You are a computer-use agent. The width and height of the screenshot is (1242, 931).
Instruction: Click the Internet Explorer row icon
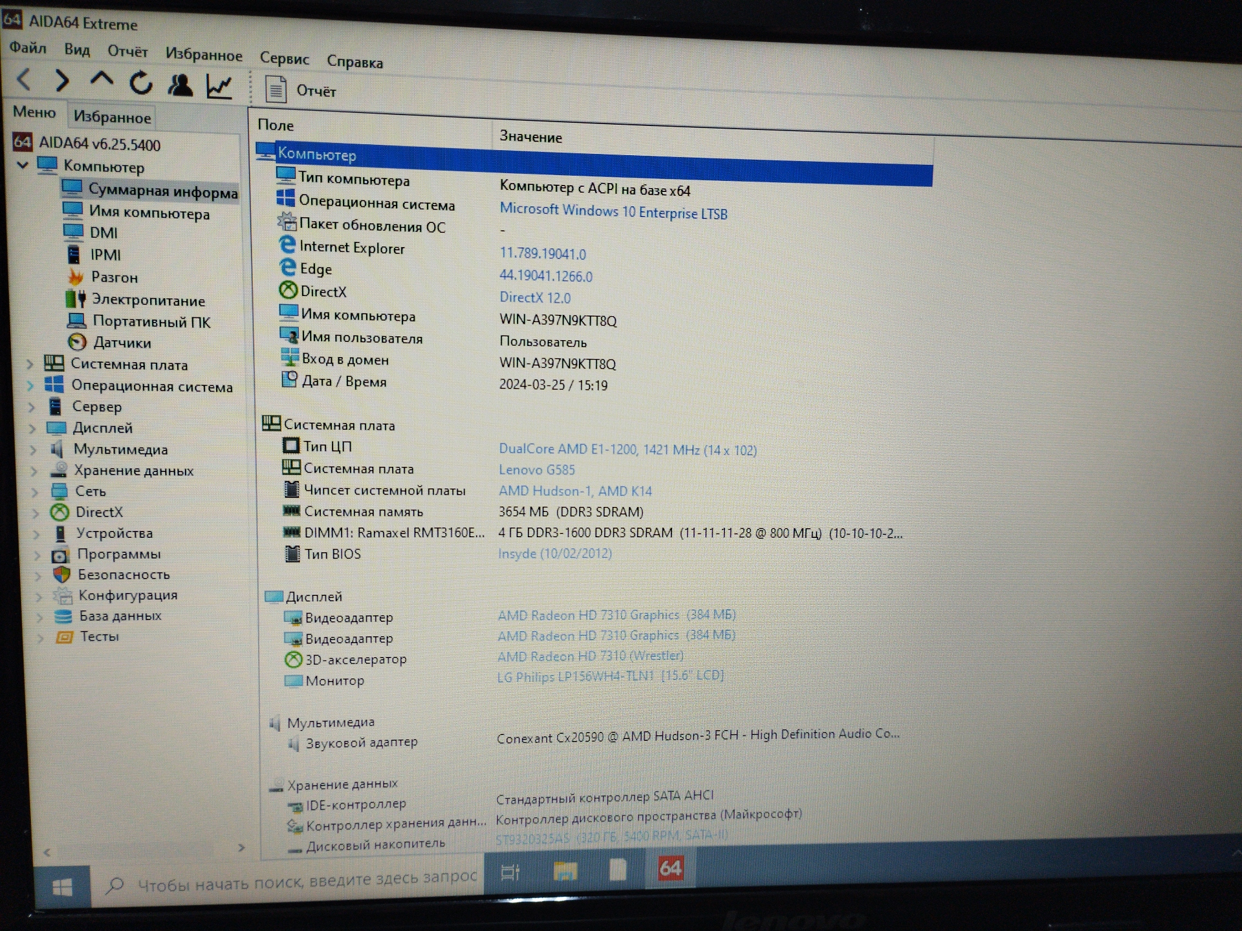pyautogui.click(x=287, y=245)
